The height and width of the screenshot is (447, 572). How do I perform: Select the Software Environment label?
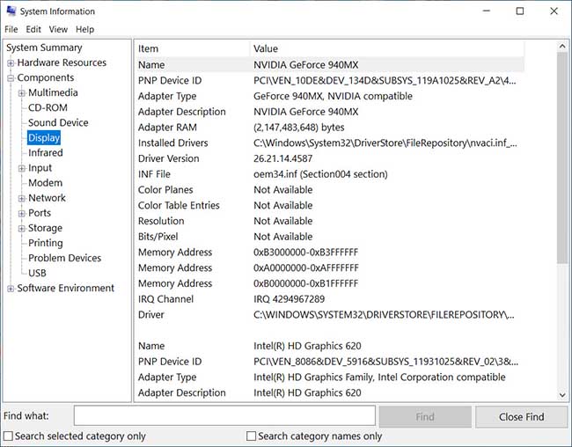pyautogui.click(x=66, y=288)
